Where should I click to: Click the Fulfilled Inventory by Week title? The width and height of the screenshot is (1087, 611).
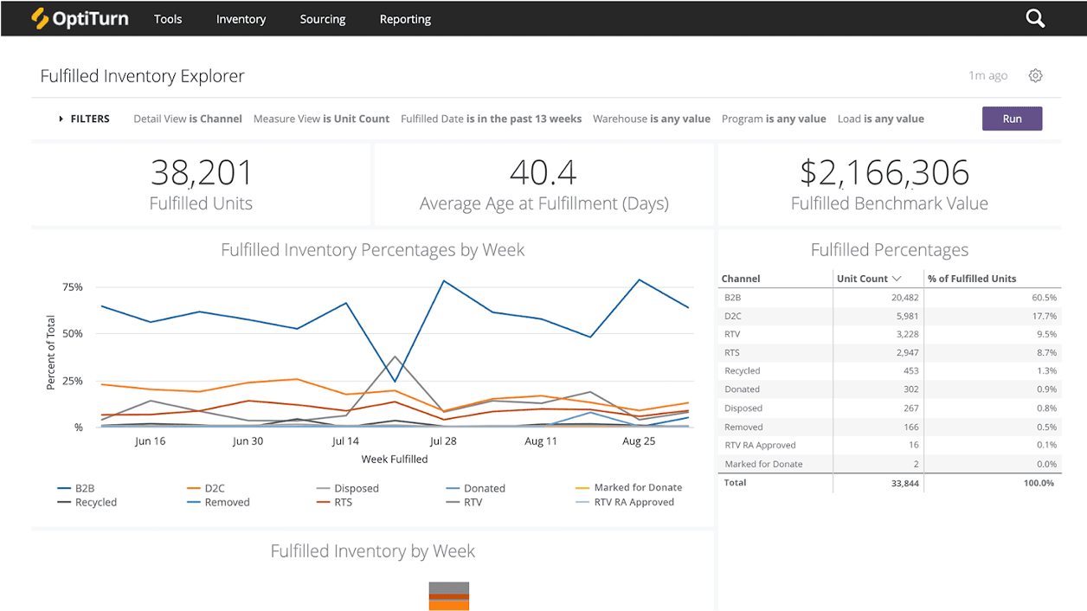point(373,551)
